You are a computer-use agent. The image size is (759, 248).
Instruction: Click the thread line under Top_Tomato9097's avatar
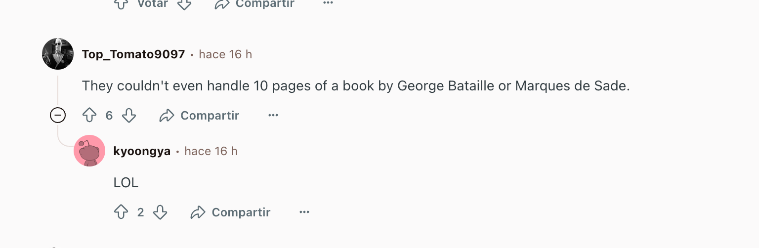(x=58, y=91)
